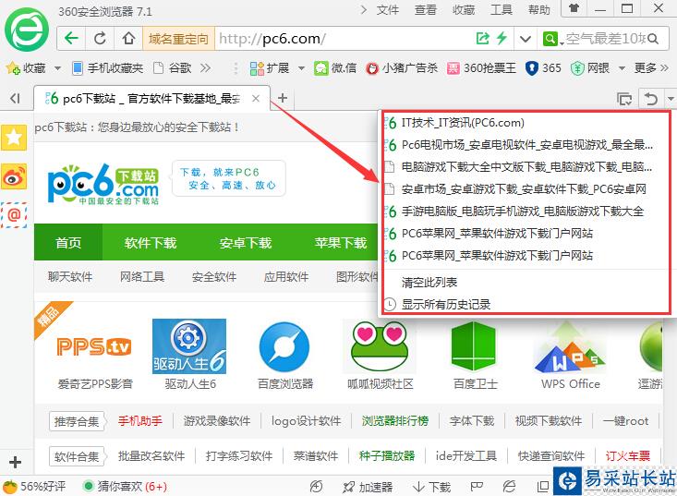Open the 文件 menu
This screenshot has height=496, width=677.
(x=387, y=9)
